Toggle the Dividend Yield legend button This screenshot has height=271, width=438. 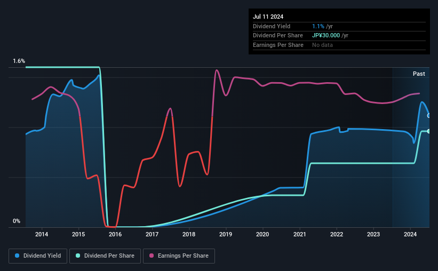pos(38,256)
